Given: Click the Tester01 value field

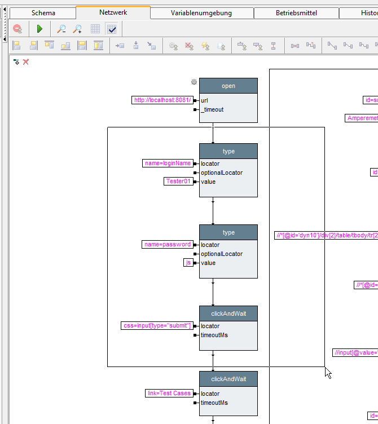Looking at the screenshot, I should tap(178, 182).
